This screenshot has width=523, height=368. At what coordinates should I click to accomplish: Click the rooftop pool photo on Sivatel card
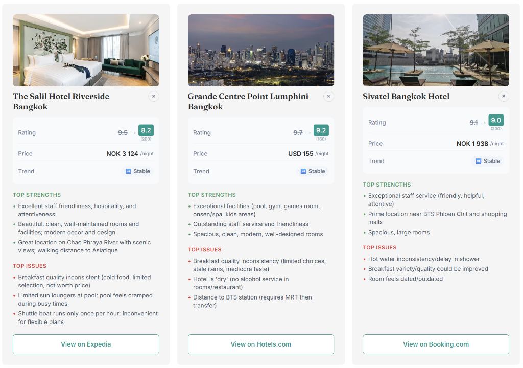(x=435, y=50)
